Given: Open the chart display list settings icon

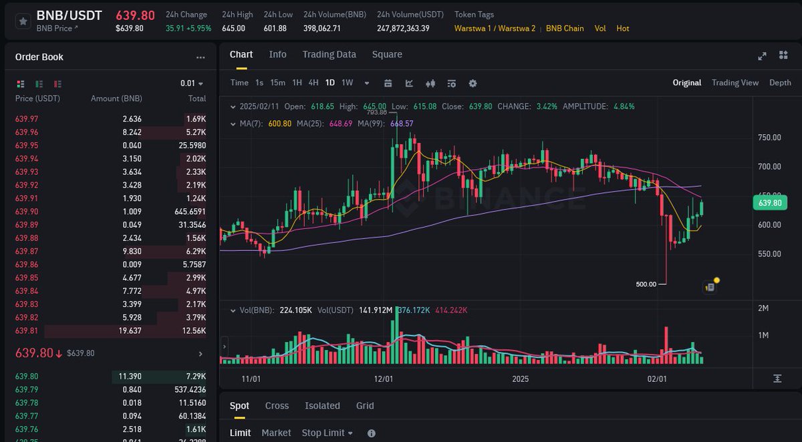Looking at the screenshot, I should point(452,83).
